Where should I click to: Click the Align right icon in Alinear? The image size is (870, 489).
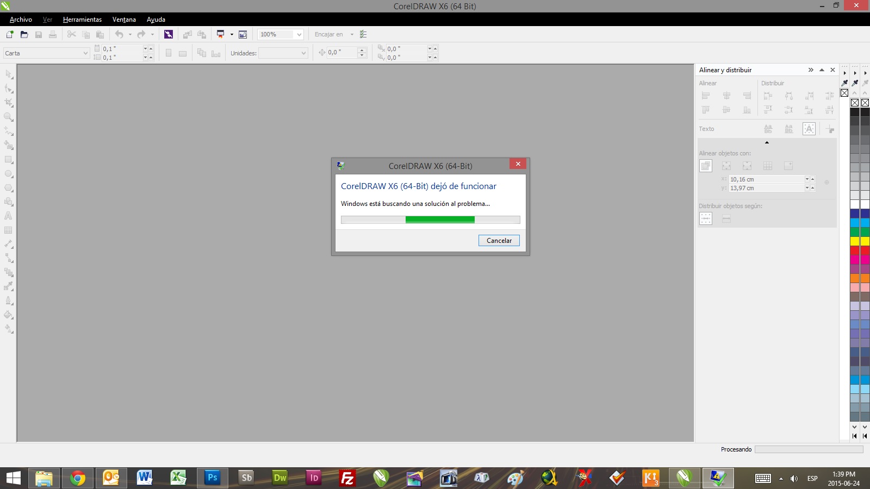click(747, 96)
